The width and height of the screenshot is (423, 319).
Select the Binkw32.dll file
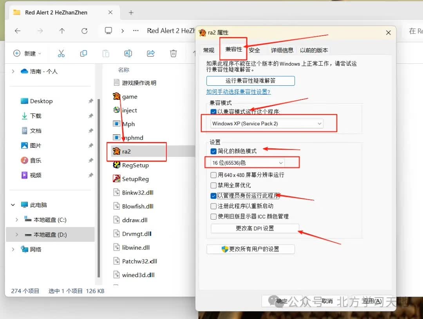[134, 193]
